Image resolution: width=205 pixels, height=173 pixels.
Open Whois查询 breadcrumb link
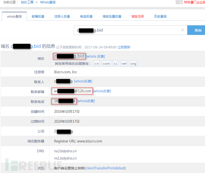(x=48, y=2)
